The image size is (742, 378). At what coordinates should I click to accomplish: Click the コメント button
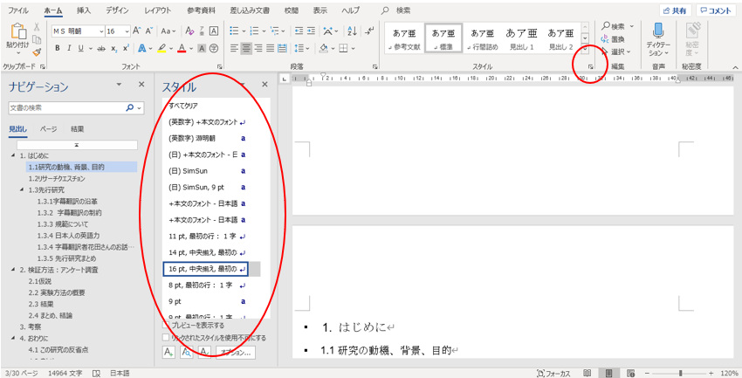pyautogui.click(x=716, y=10)
